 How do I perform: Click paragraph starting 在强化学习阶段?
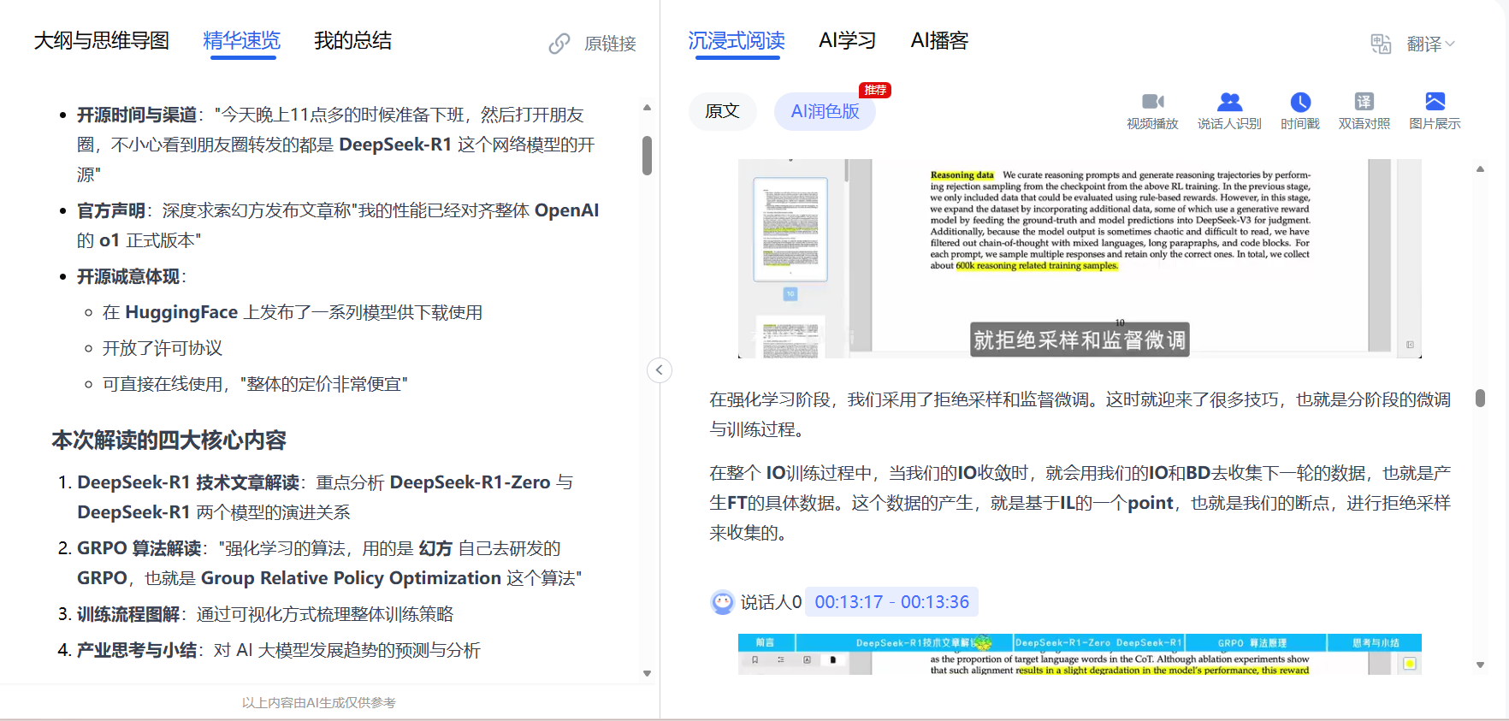click(x=1080, y=414)
